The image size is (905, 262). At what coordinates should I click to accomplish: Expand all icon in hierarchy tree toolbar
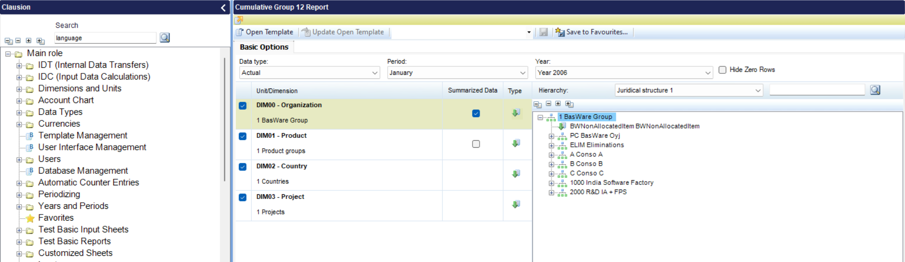point(569,104)
